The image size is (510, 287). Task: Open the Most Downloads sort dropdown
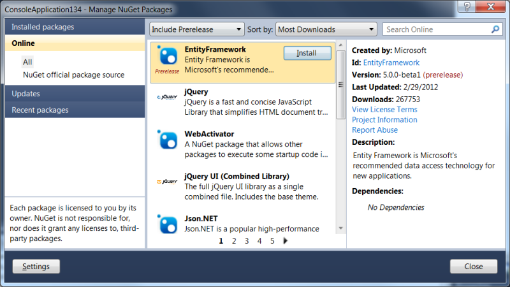point(326,29)
